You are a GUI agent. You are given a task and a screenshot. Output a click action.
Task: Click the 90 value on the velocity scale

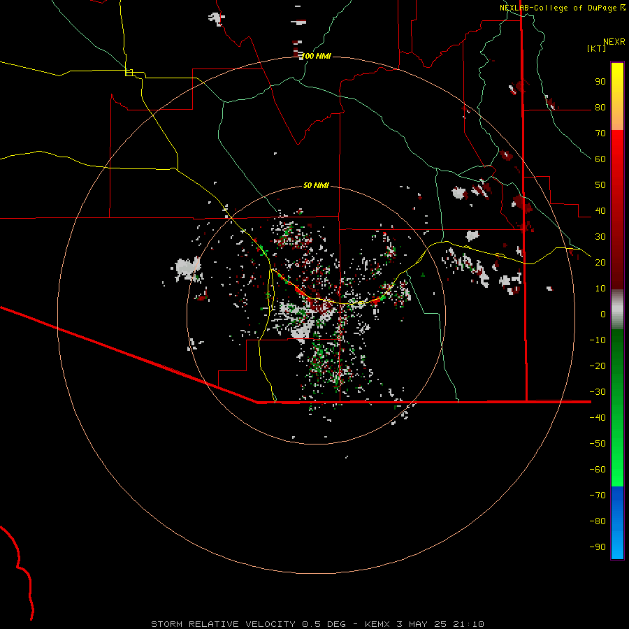(600, 82)
